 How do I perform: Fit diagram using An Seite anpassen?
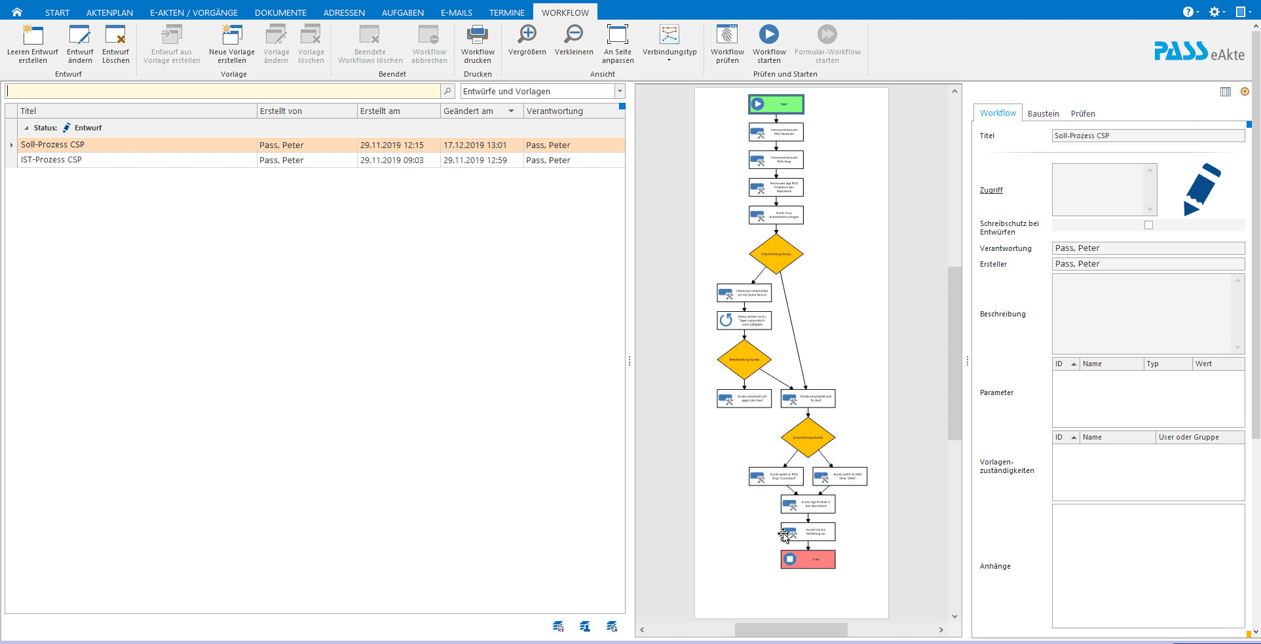(618, 35)
